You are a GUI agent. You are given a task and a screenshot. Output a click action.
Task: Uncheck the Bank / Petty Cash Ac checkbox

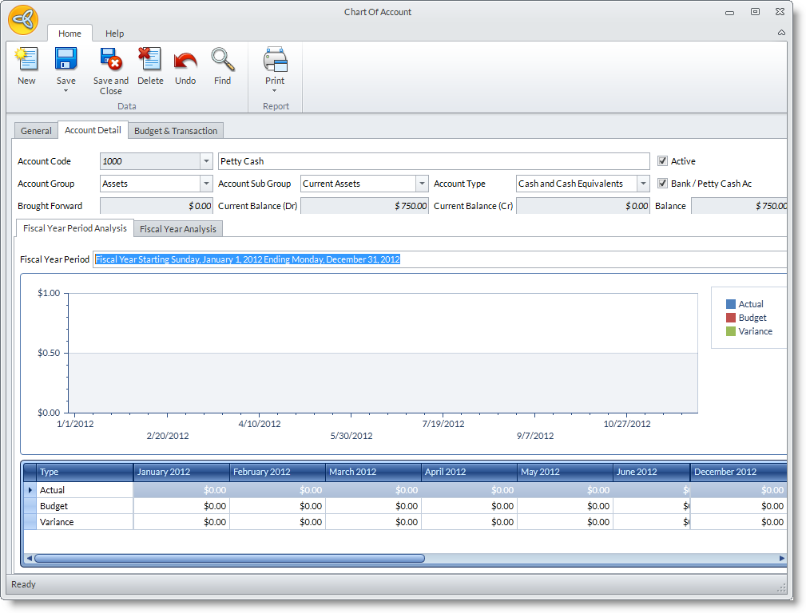(x=662, y=184)
